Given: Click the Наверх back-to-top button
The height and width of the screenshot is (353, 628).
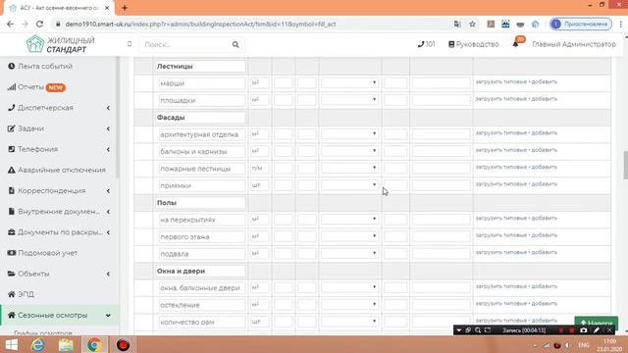Looking at the screenshot, I should point(596,323).
